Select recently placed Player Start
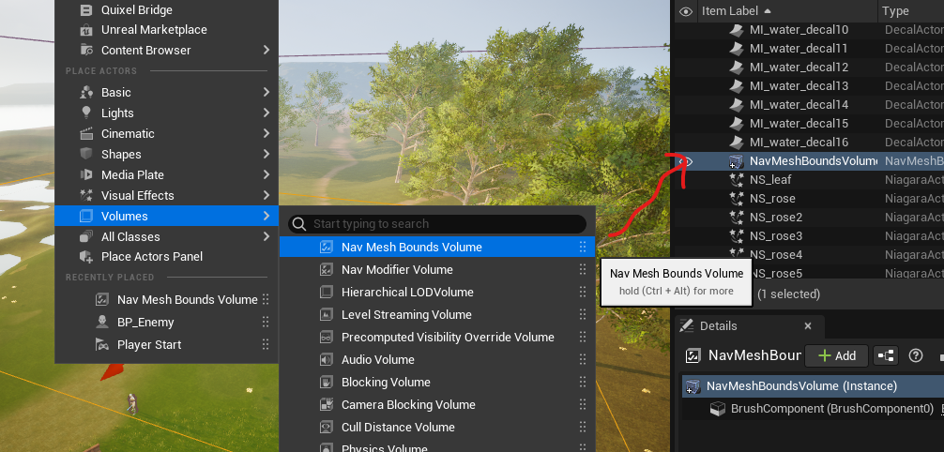944x452 pixels. pyautogui.click(x=166, y=344)
